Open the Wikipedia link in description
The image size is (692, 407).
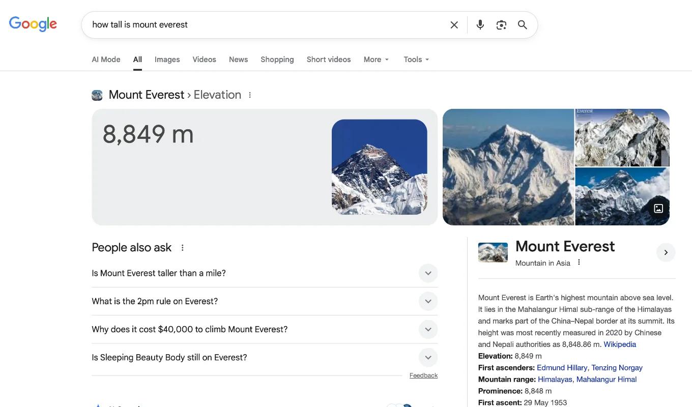620,344
